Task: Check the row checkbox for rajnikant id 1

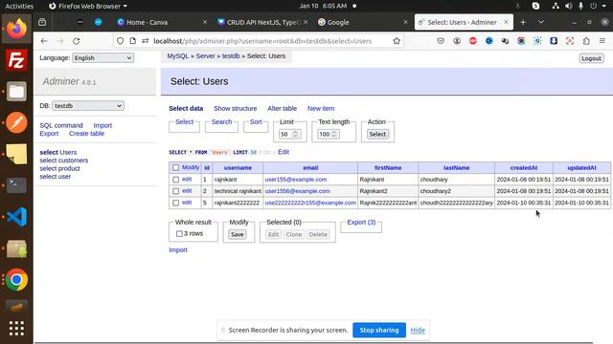Action: point(175,180)
